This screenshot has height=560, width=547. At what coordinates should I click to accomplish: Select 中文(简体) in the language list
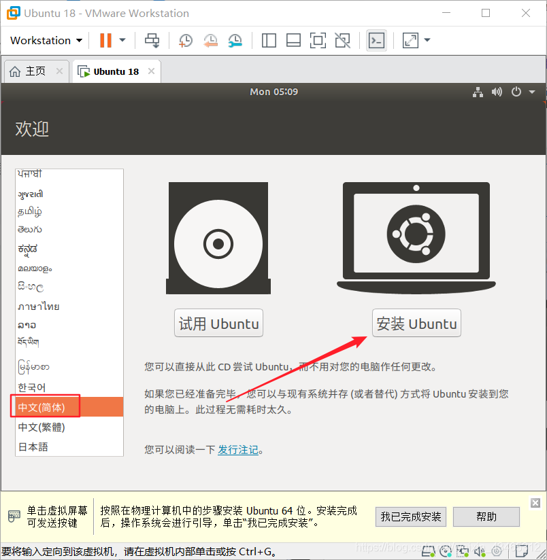tap(69, 407)
